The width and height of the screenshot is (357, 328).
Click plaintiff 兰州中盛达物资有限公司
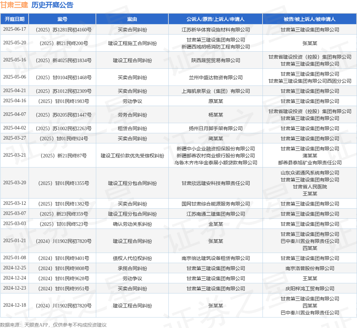[x=215, y=77]
